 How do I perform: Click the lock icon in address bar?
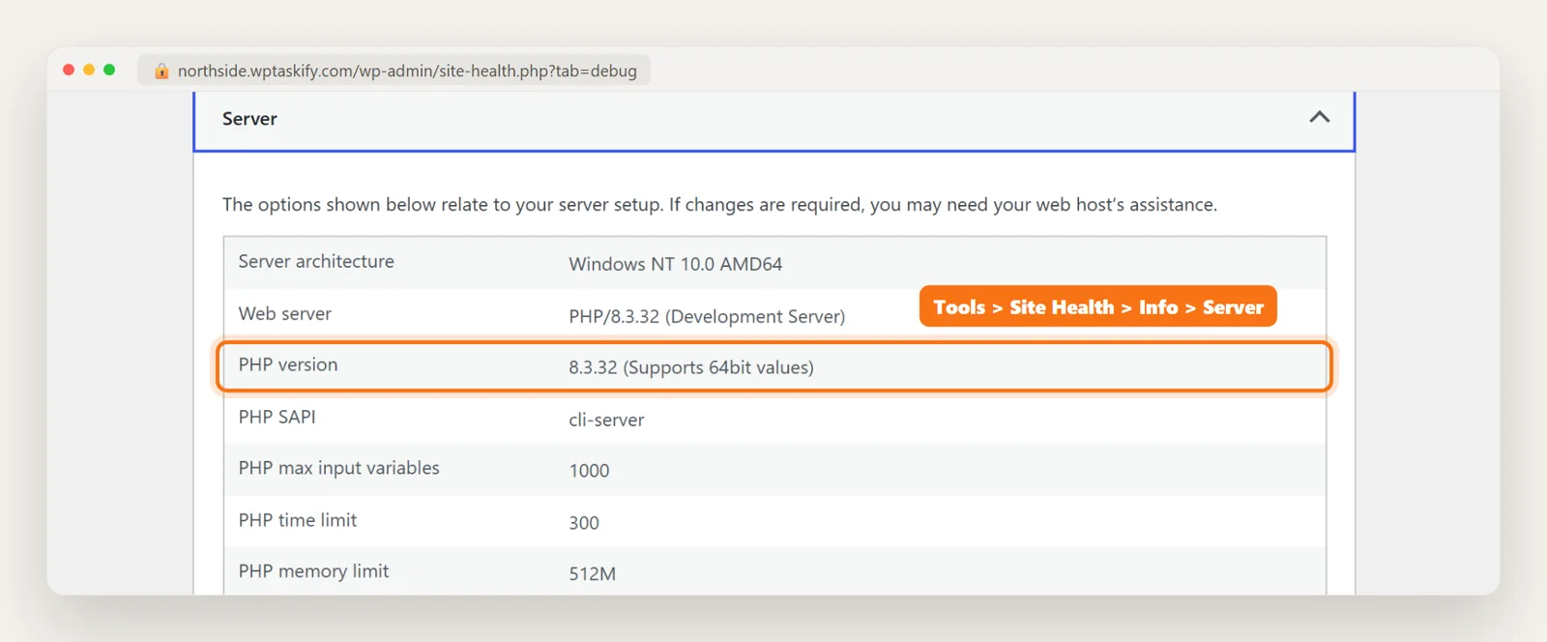161,71
